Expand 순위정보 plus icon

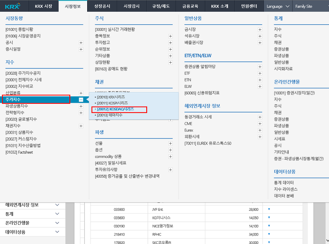coord(171,50)
